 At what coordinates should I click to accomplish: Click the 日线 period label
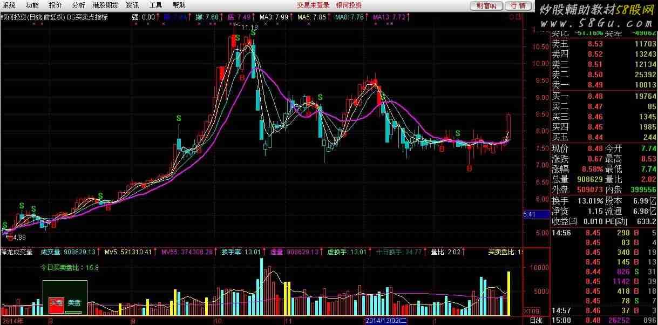click(535, 321)
